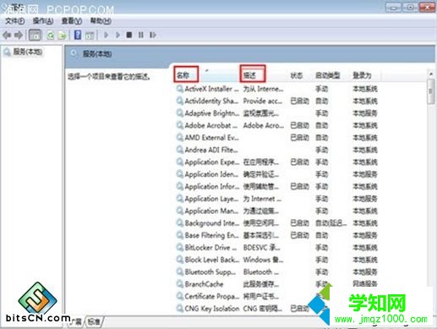The width and height of the screenshot is (437, 329).
Task: Click the "Provide acc..." description for ActivIdentity
Action: pyautogui.click(x=263, y=101)
